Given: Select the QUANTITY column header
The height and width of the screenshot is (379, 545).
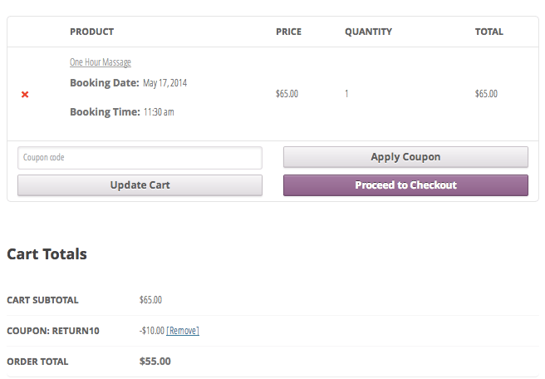Looking at the screenshot, I should [x=368, y=32].
